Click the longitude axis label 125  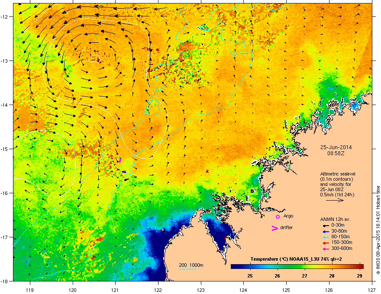pos(286,290)
